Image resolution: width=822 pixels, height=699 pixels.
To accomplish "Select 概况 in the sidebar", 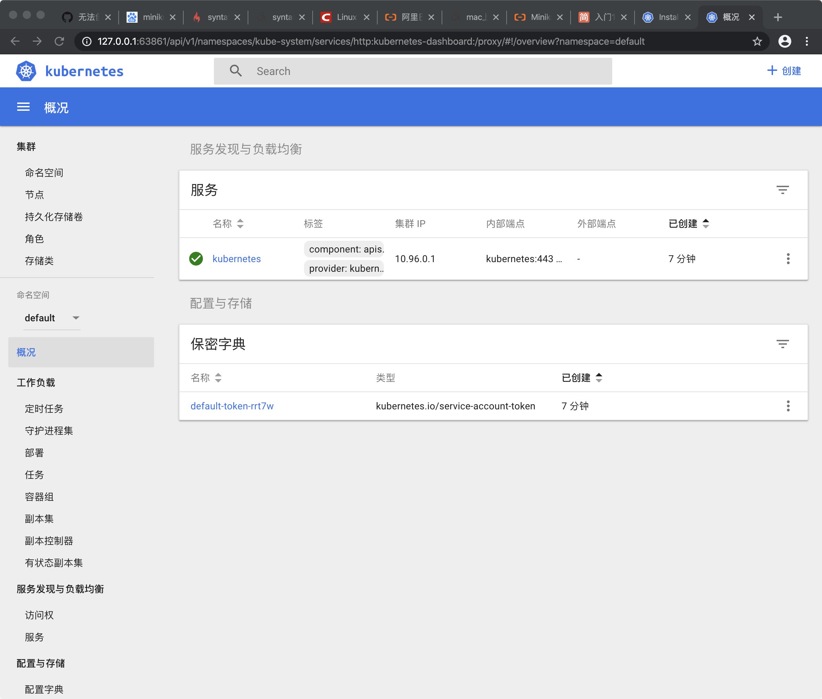I will [81, 352].
